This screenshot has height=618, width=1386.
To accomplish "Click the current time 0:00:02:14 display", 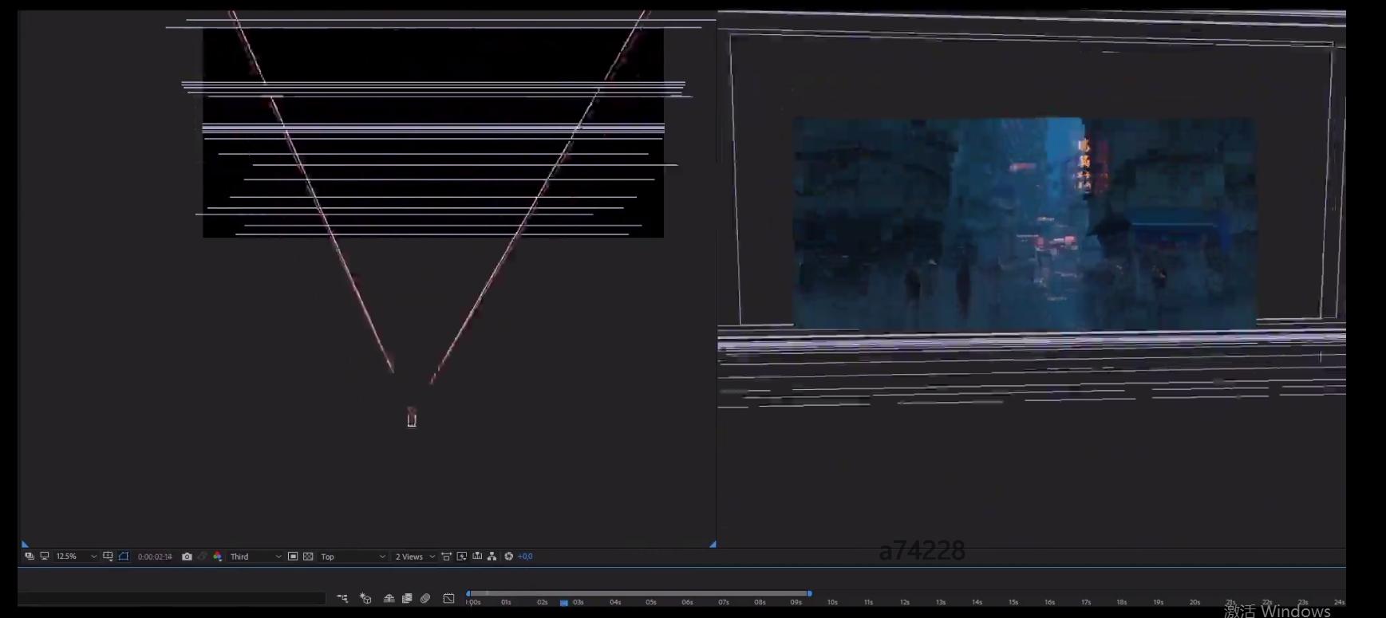I will pyautogui.click(x=155, y=557).
